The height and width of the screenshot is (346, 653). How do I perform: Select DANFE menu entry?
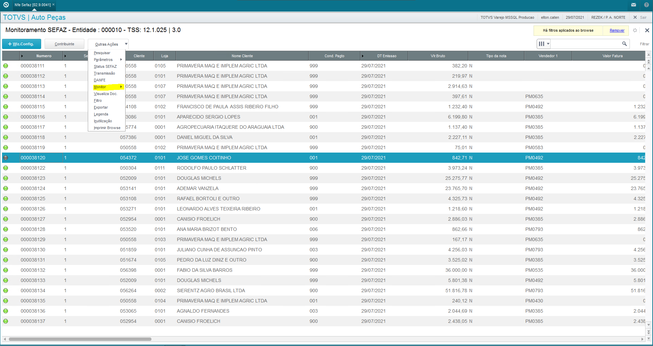(107, 80)
